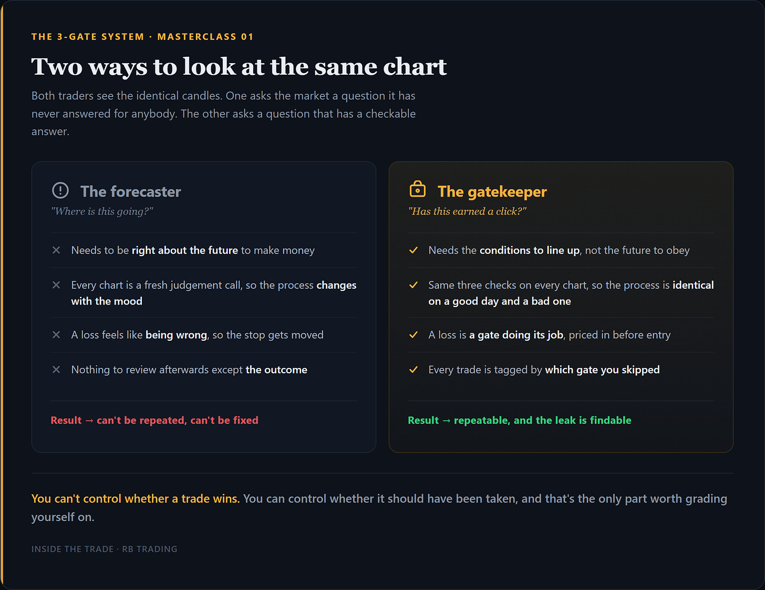Viewport: 765px width, 590px height.
Task: Click the quote "Where is this going?"
Action: pos(102,211)
